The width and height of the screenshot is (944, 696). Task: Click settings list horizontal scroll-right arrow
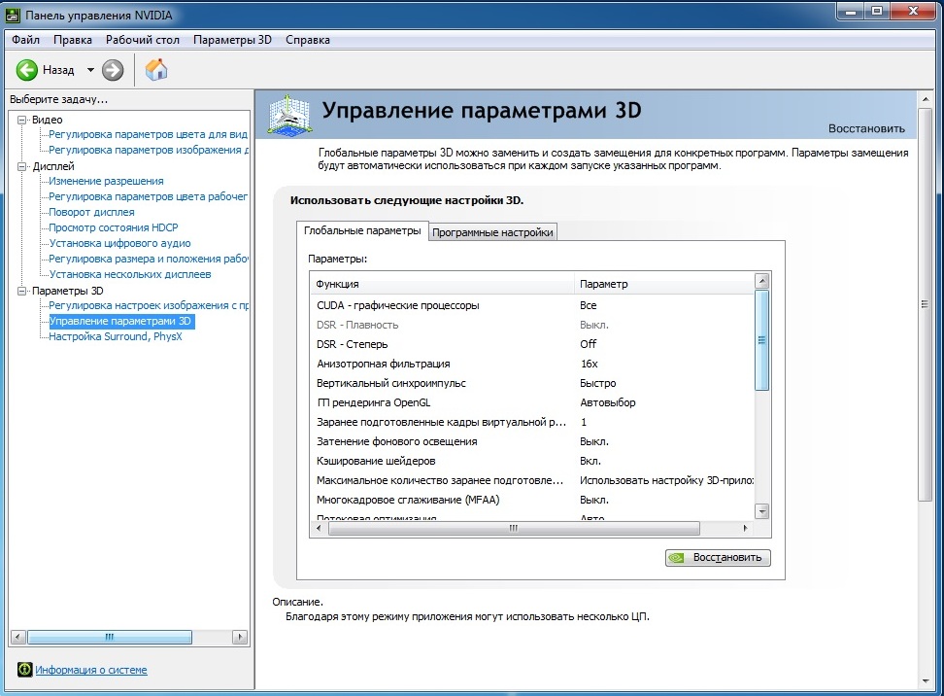(x=745, y=529)
